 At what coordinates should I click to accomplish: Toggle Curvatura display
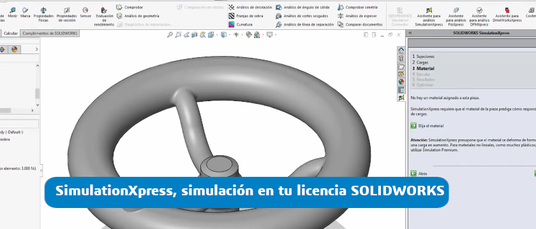[x=241, y=25]
